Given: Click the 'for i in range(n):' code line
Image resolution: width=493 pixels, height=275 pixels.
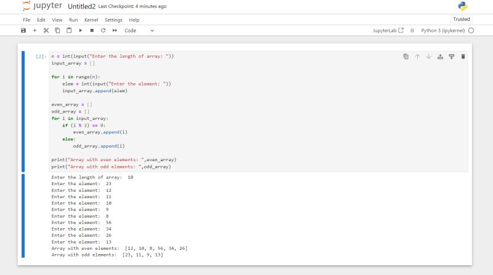Looking at the screenshot, I should 76,77.
